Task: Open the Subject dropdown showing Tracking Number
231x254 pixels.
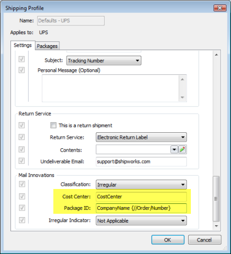Action: 104,61
